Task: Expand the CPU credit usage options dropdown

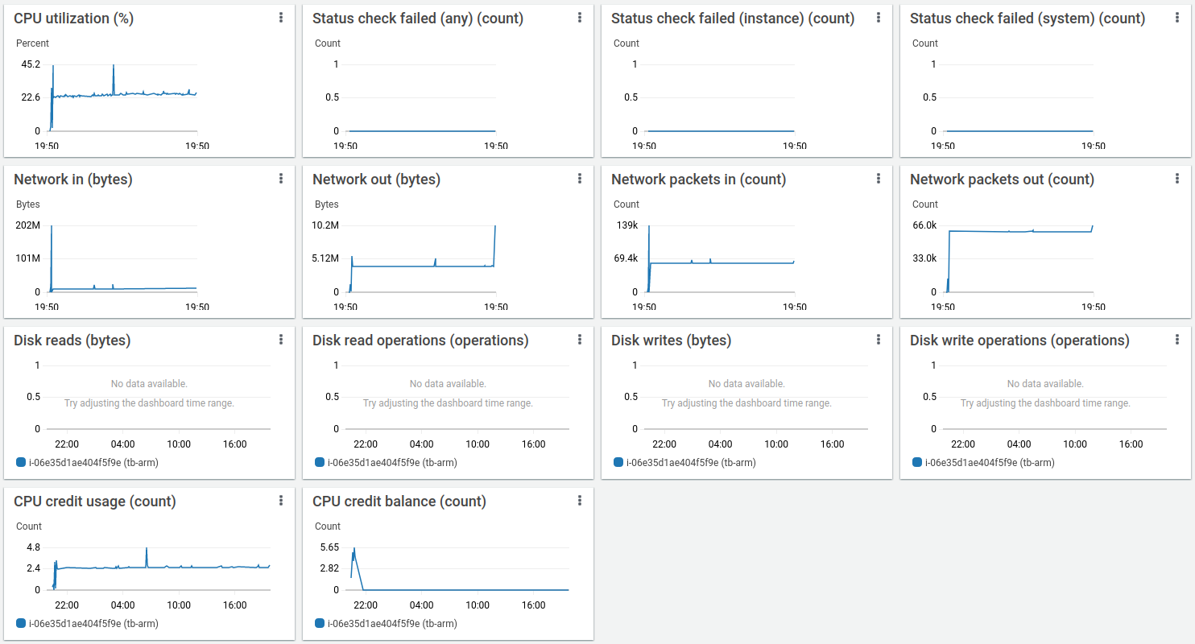Action: (281, 501)
